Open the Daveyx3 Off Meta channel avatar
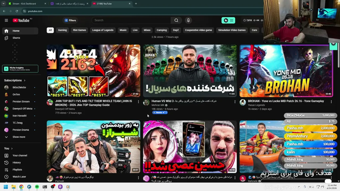This screenshot has height=191, width=340. tap(50, 103)
